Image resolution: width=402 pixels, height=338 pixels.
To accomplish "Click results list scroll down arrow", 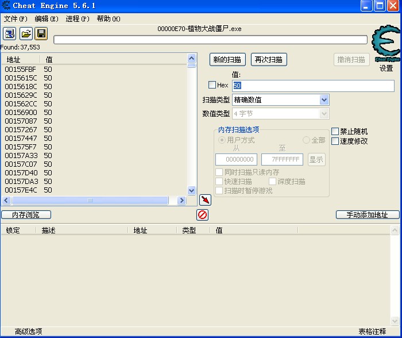I will [x=191, y=190].
